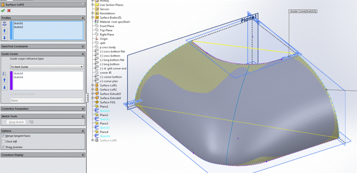Expand the Surface-Loft1 tree node

92,85
